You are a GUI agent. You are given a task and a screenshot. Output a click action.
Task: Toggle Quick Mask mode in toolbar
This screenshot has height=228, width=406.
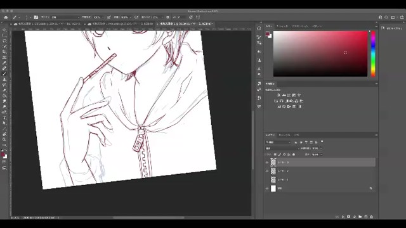[x=4, y=162]
